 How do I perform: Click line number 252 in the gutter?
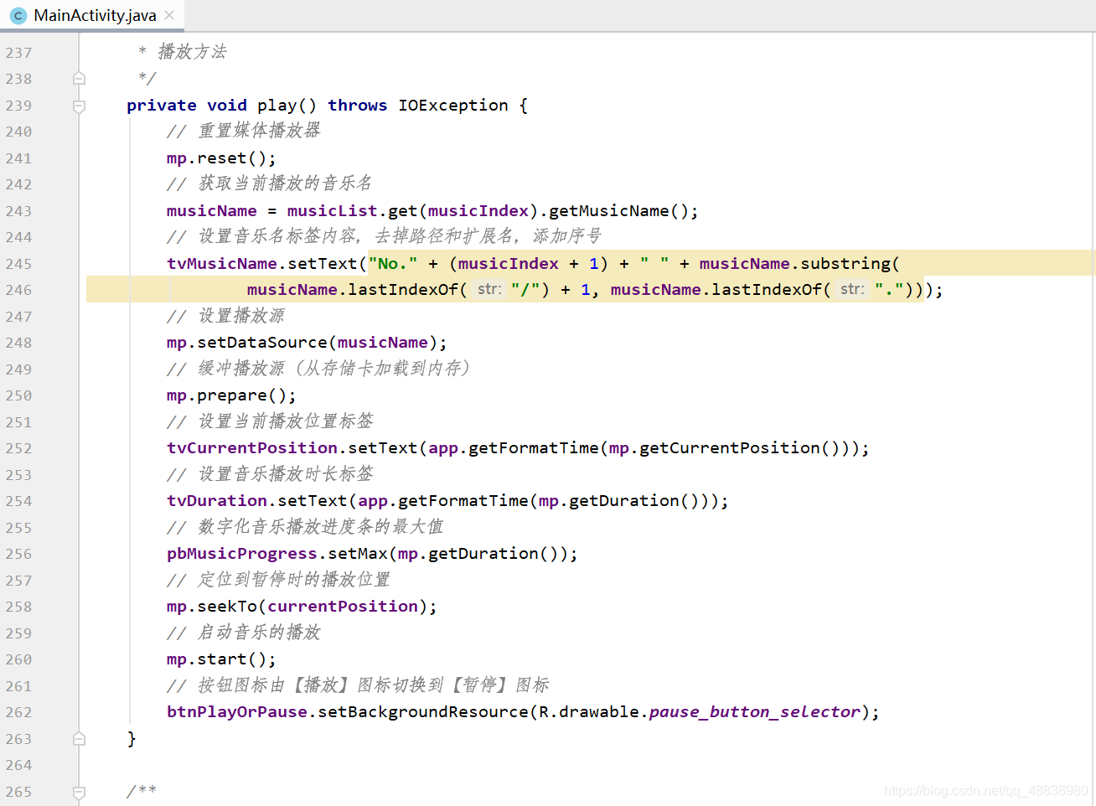click(x=18, y=448)
